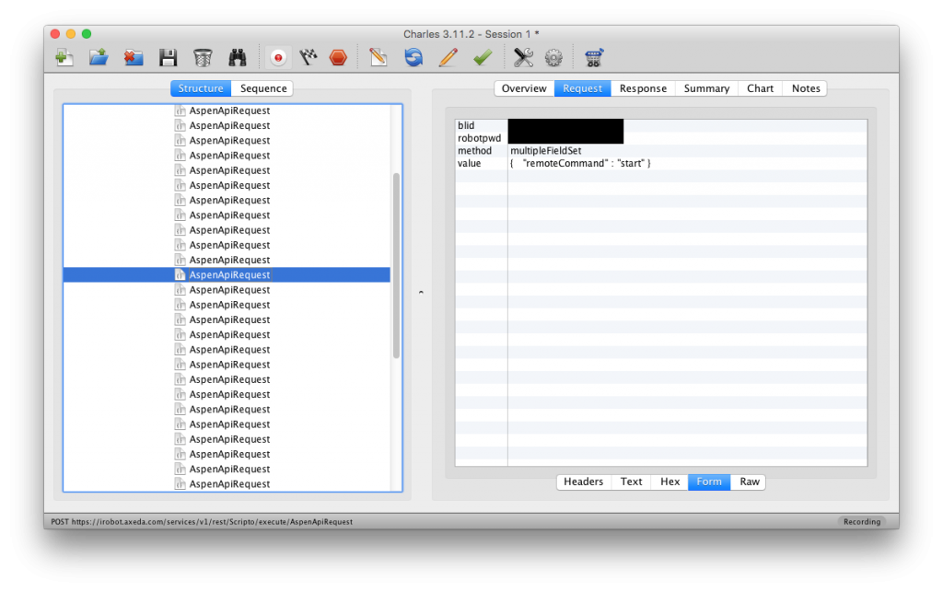Toggle recording with red record button
943x592 pixels.
point(277,58)
